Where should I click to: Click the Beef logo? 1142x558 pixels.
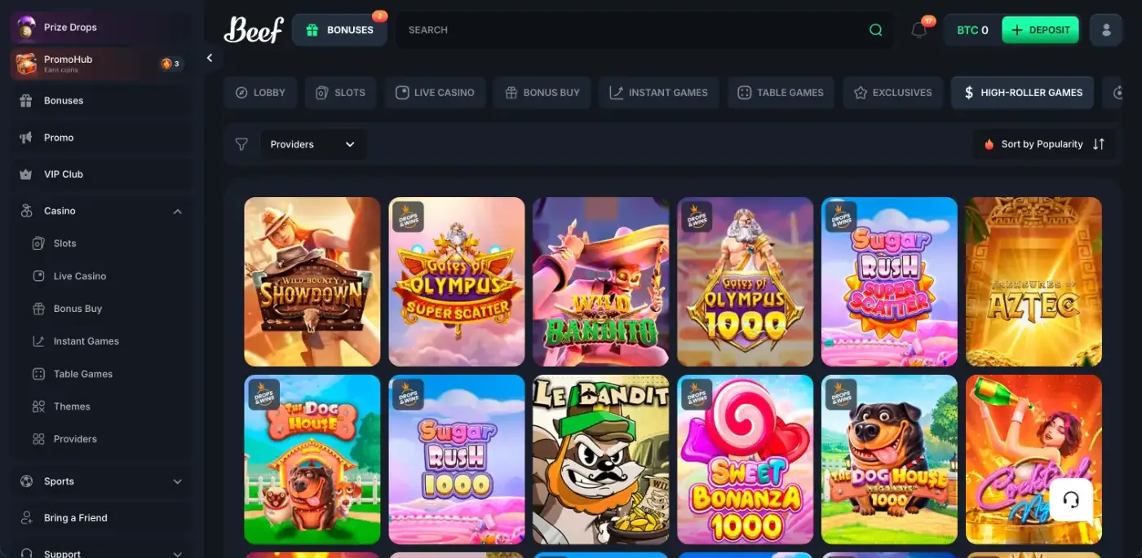(254, 30)
